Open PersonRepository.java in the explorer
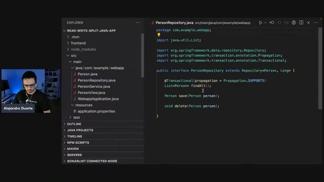This screenshot has width=324, height=182. point(97,80)
